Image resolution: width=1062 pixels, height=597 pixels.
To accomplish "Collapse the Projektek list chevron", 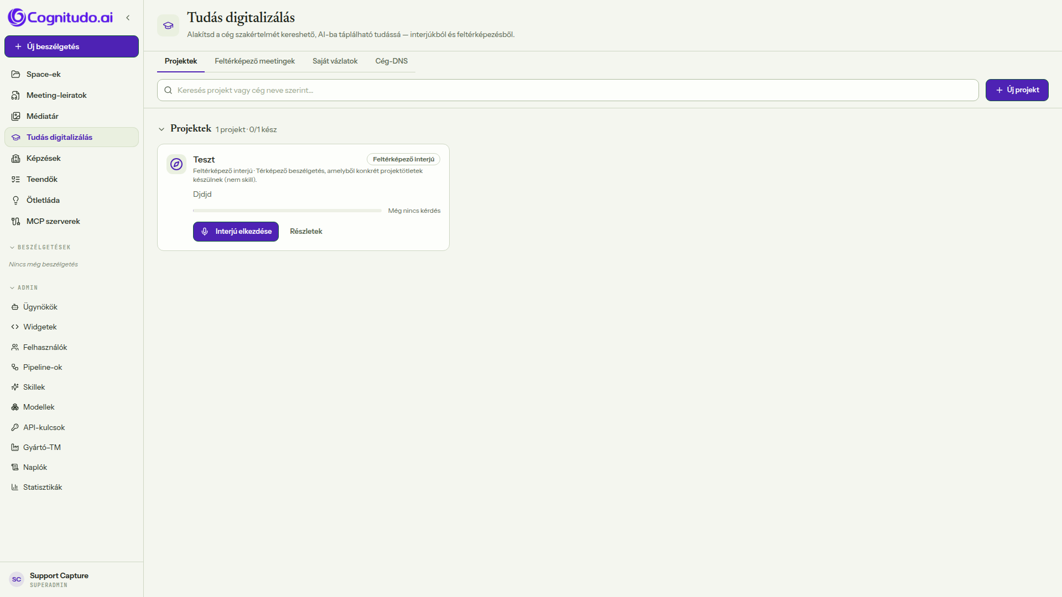I will [x=162, y=129].
